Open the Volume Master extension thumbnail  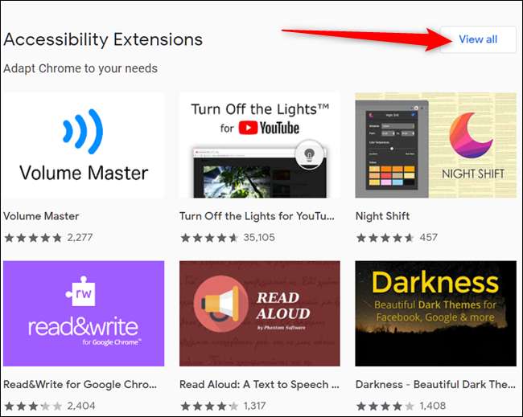84,145
